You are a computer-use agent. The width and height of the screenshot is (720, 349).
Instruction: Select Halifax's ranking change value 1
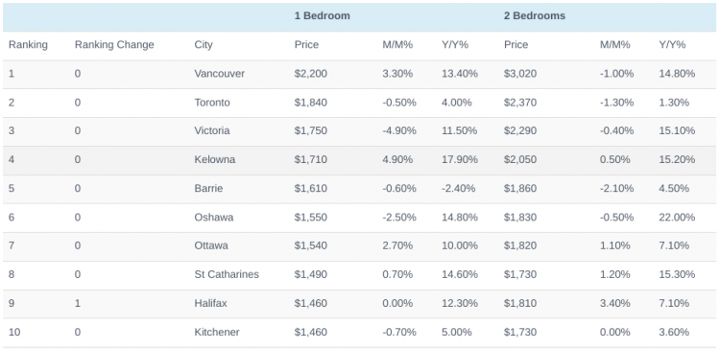[78, 303]
